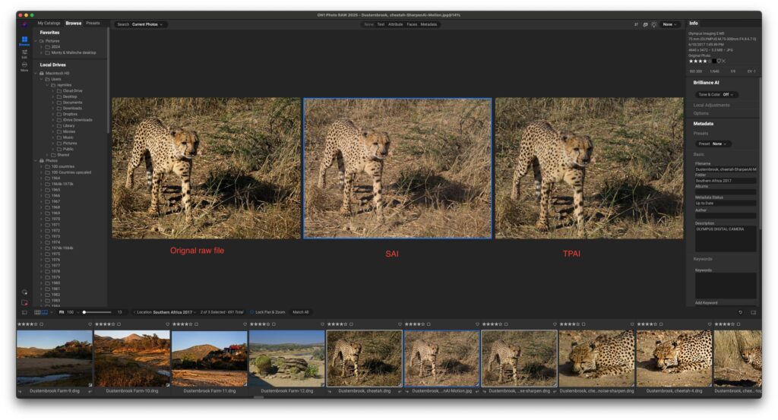The width and height of the screenshot is (778, 420).
Task: Select the Monty & Malinche desktop folder
Action: 74,52
